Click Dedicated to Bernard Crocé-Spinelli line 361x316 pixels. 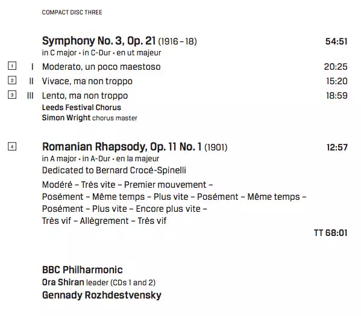coord(114,170)
